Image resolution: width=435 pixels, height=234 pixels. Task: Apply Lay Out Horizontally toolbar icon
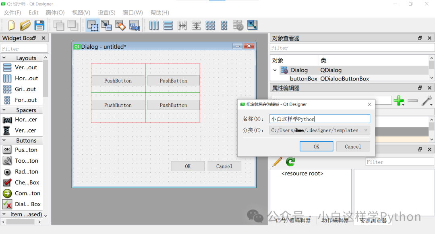[x=154, y=25]
